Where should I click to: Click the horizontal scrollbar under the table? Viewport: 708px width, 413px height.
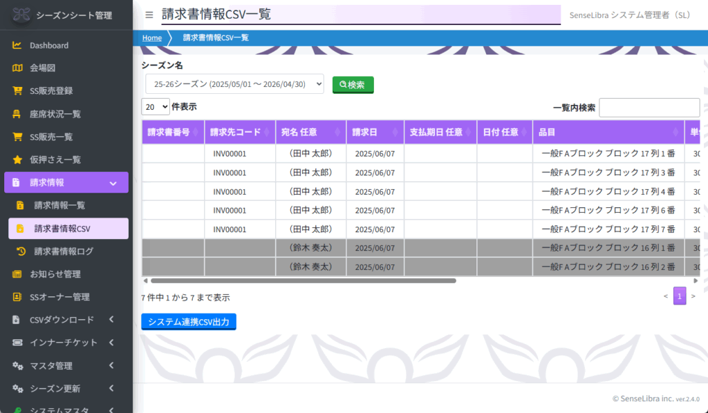click(x=303, y=281)
